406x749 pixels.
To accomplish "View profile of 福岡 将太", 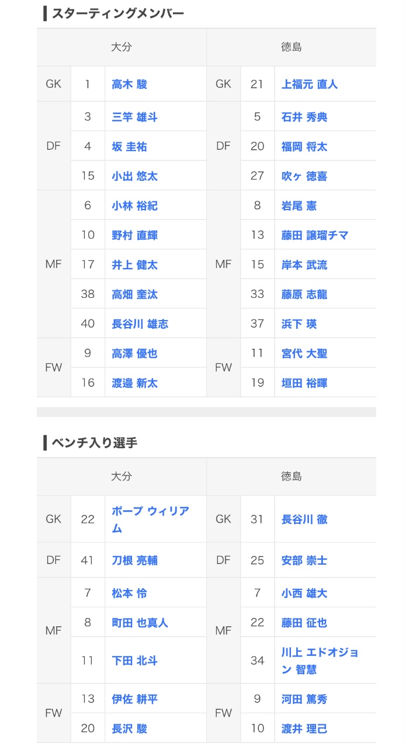I will (x=304, y=146).
